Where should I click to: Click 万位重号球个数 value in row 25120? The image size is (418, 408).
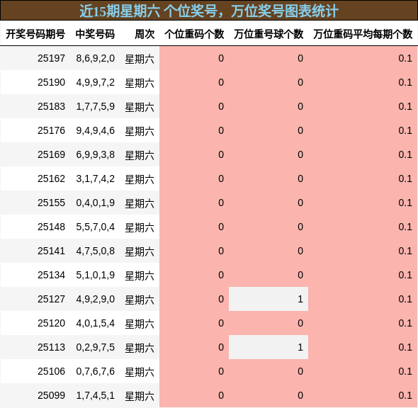tap(300, 323)
